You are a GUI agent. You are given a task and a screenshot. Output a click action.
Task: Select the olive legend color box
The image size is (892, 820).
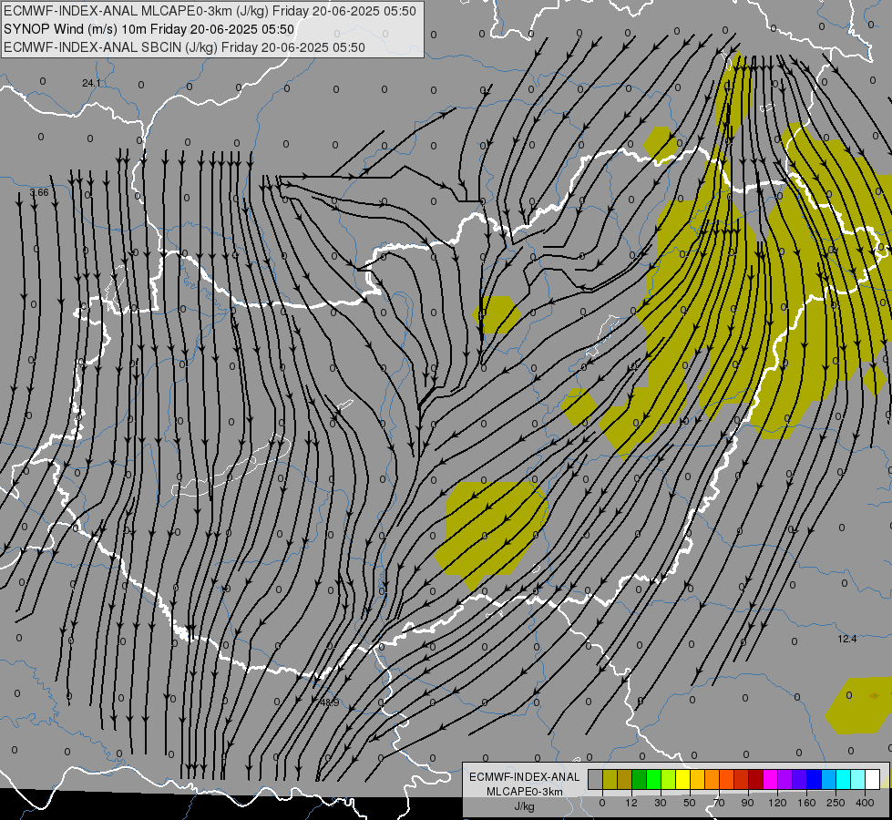tap(610, 779)
